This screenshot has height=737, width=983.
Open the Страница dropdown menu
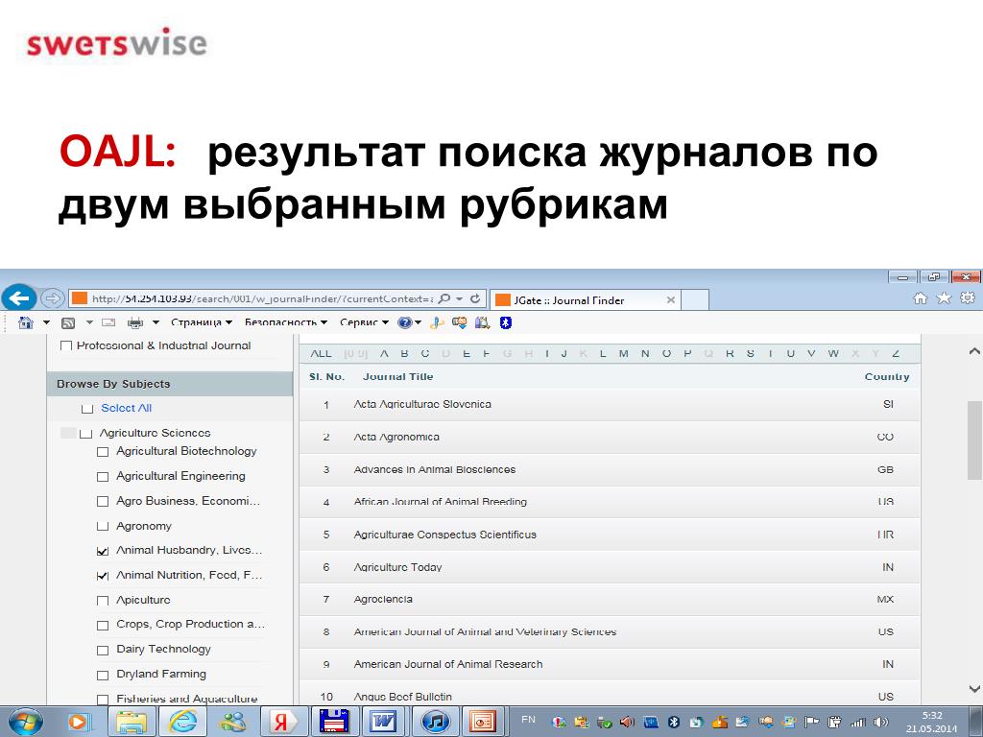[x=202, y=322]
